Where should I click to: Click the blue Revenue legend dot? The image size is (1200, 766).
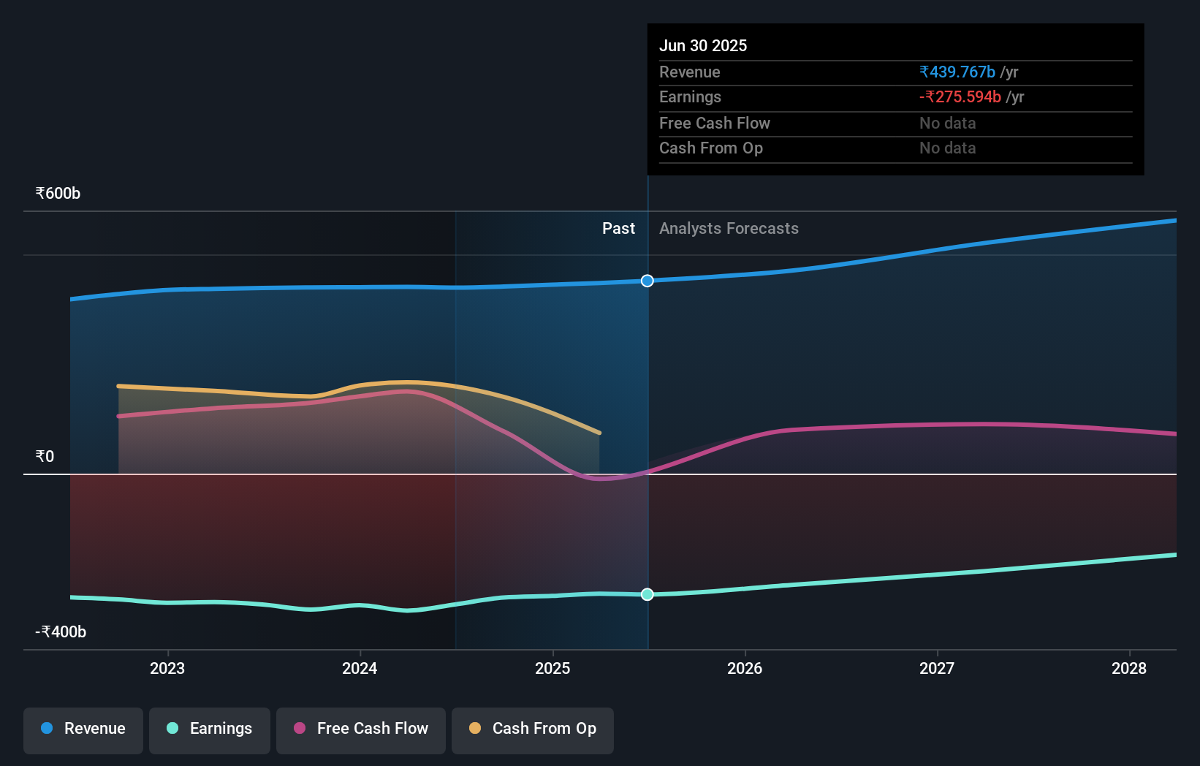46,729
